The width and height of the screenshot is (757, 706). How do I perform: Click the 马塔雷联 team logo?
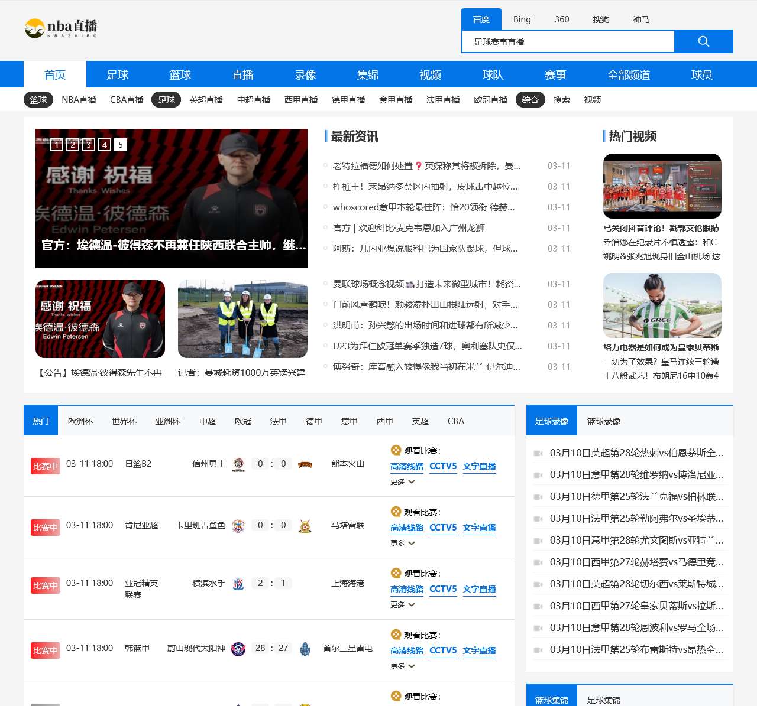point(305,526)
